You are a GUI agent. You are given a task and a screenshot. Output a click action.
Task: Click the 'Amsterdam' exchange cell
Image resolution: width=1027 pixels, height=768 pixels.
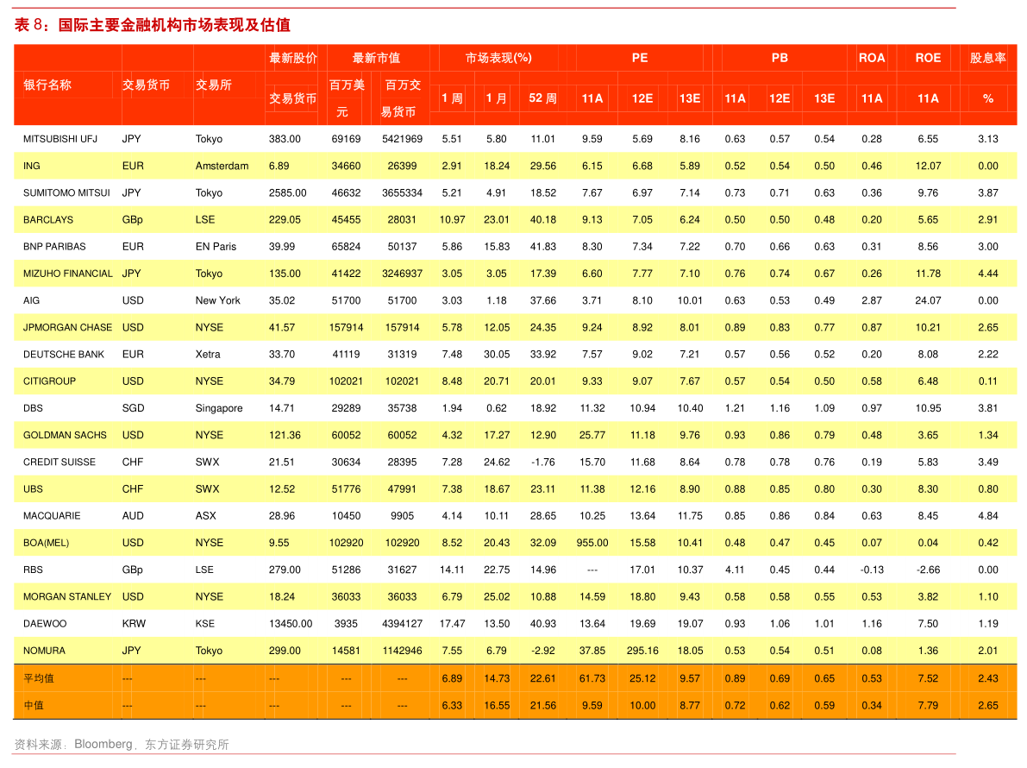click(x=222, y=166)
